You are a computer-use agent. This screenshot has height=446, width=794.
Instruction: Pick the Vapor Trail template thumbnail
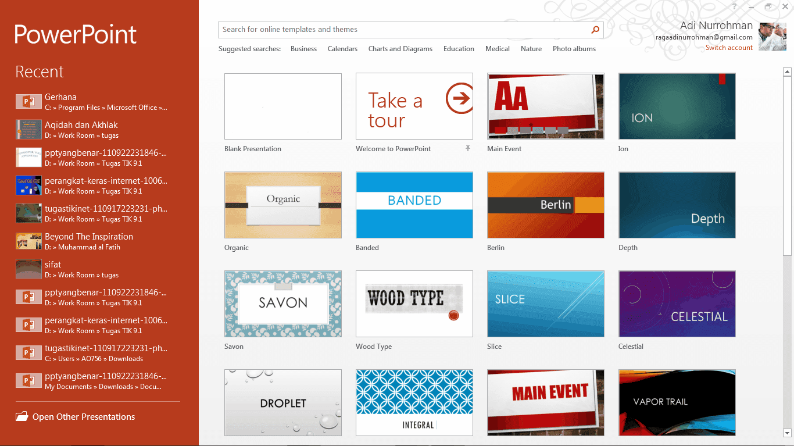pyautogui.click(x=677, y=403)
